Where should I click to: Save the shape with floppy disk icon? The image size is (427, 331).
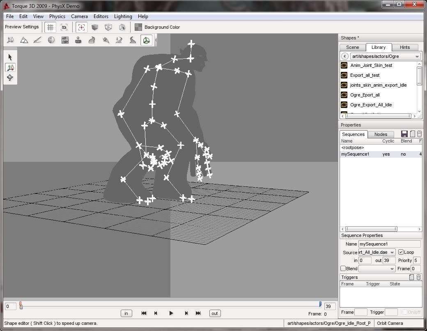click(404, 134)
